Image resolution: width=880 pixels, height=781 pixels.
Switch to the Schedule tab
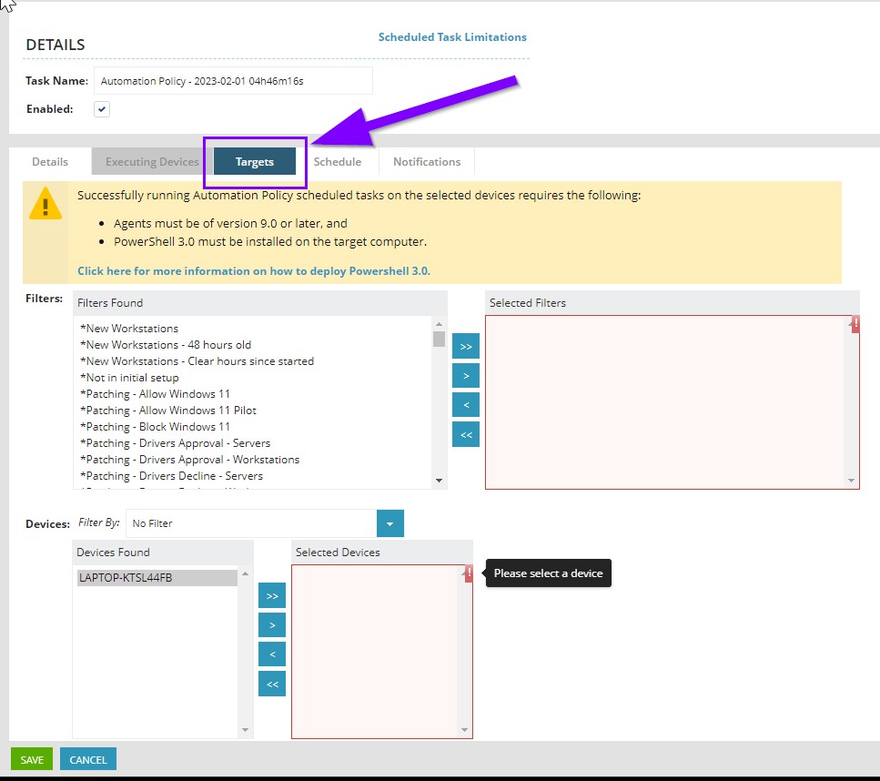[x=338, y=162]
